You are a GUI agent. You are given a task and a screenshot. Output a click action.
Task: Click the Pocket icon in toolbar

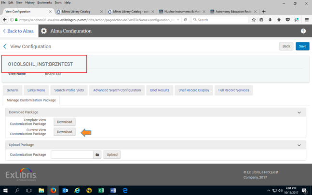(x=287, y=20)
